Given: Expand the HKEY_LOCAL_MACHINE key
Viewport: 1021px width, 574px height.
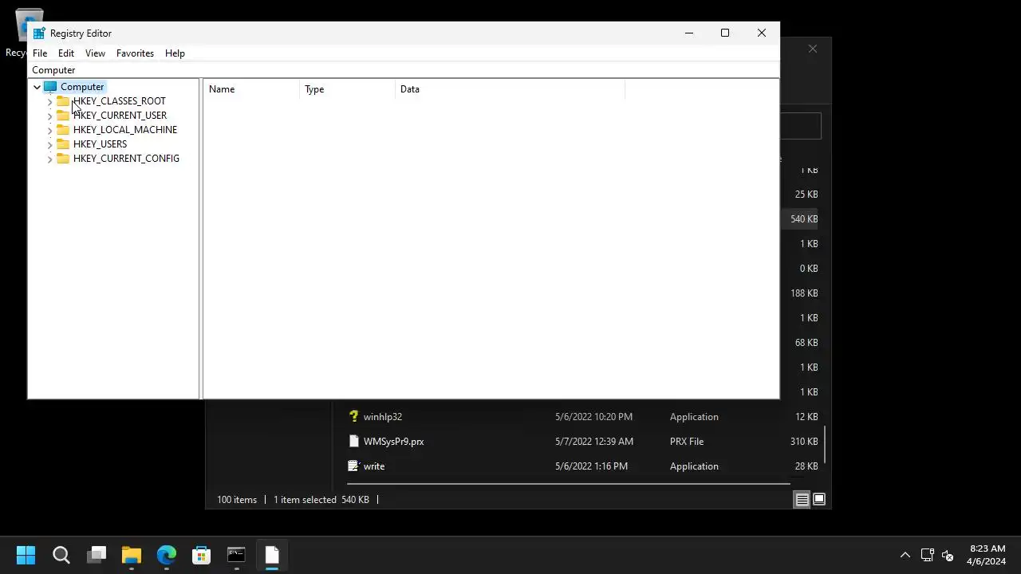Looking at the screenshot, I should 49,131.
